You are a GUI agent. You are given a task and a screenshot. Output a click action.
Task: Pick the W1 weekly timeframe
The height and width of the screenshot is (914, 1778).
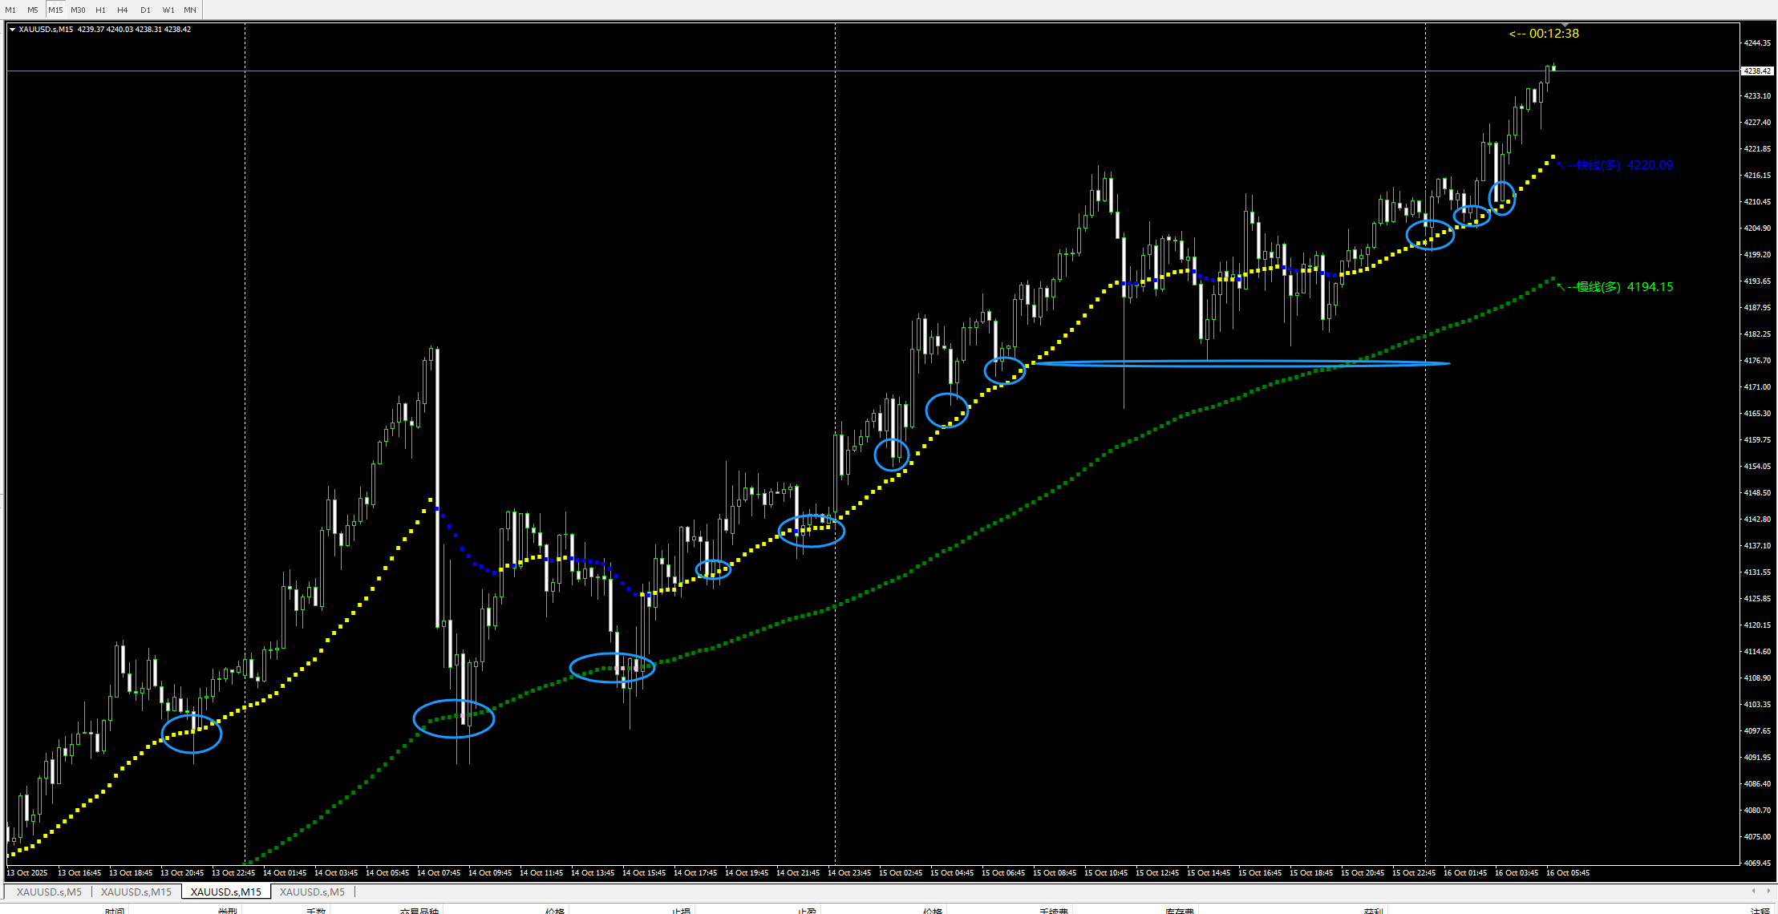pyautogui.click(x=168, y=10)
